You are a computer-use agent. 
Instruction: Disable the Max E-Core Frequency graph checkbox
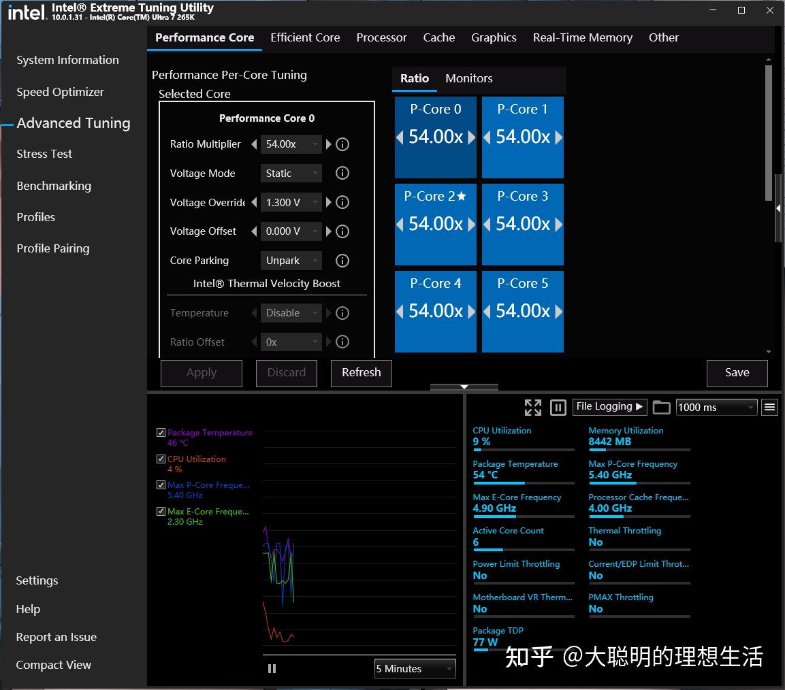[161, 511]
